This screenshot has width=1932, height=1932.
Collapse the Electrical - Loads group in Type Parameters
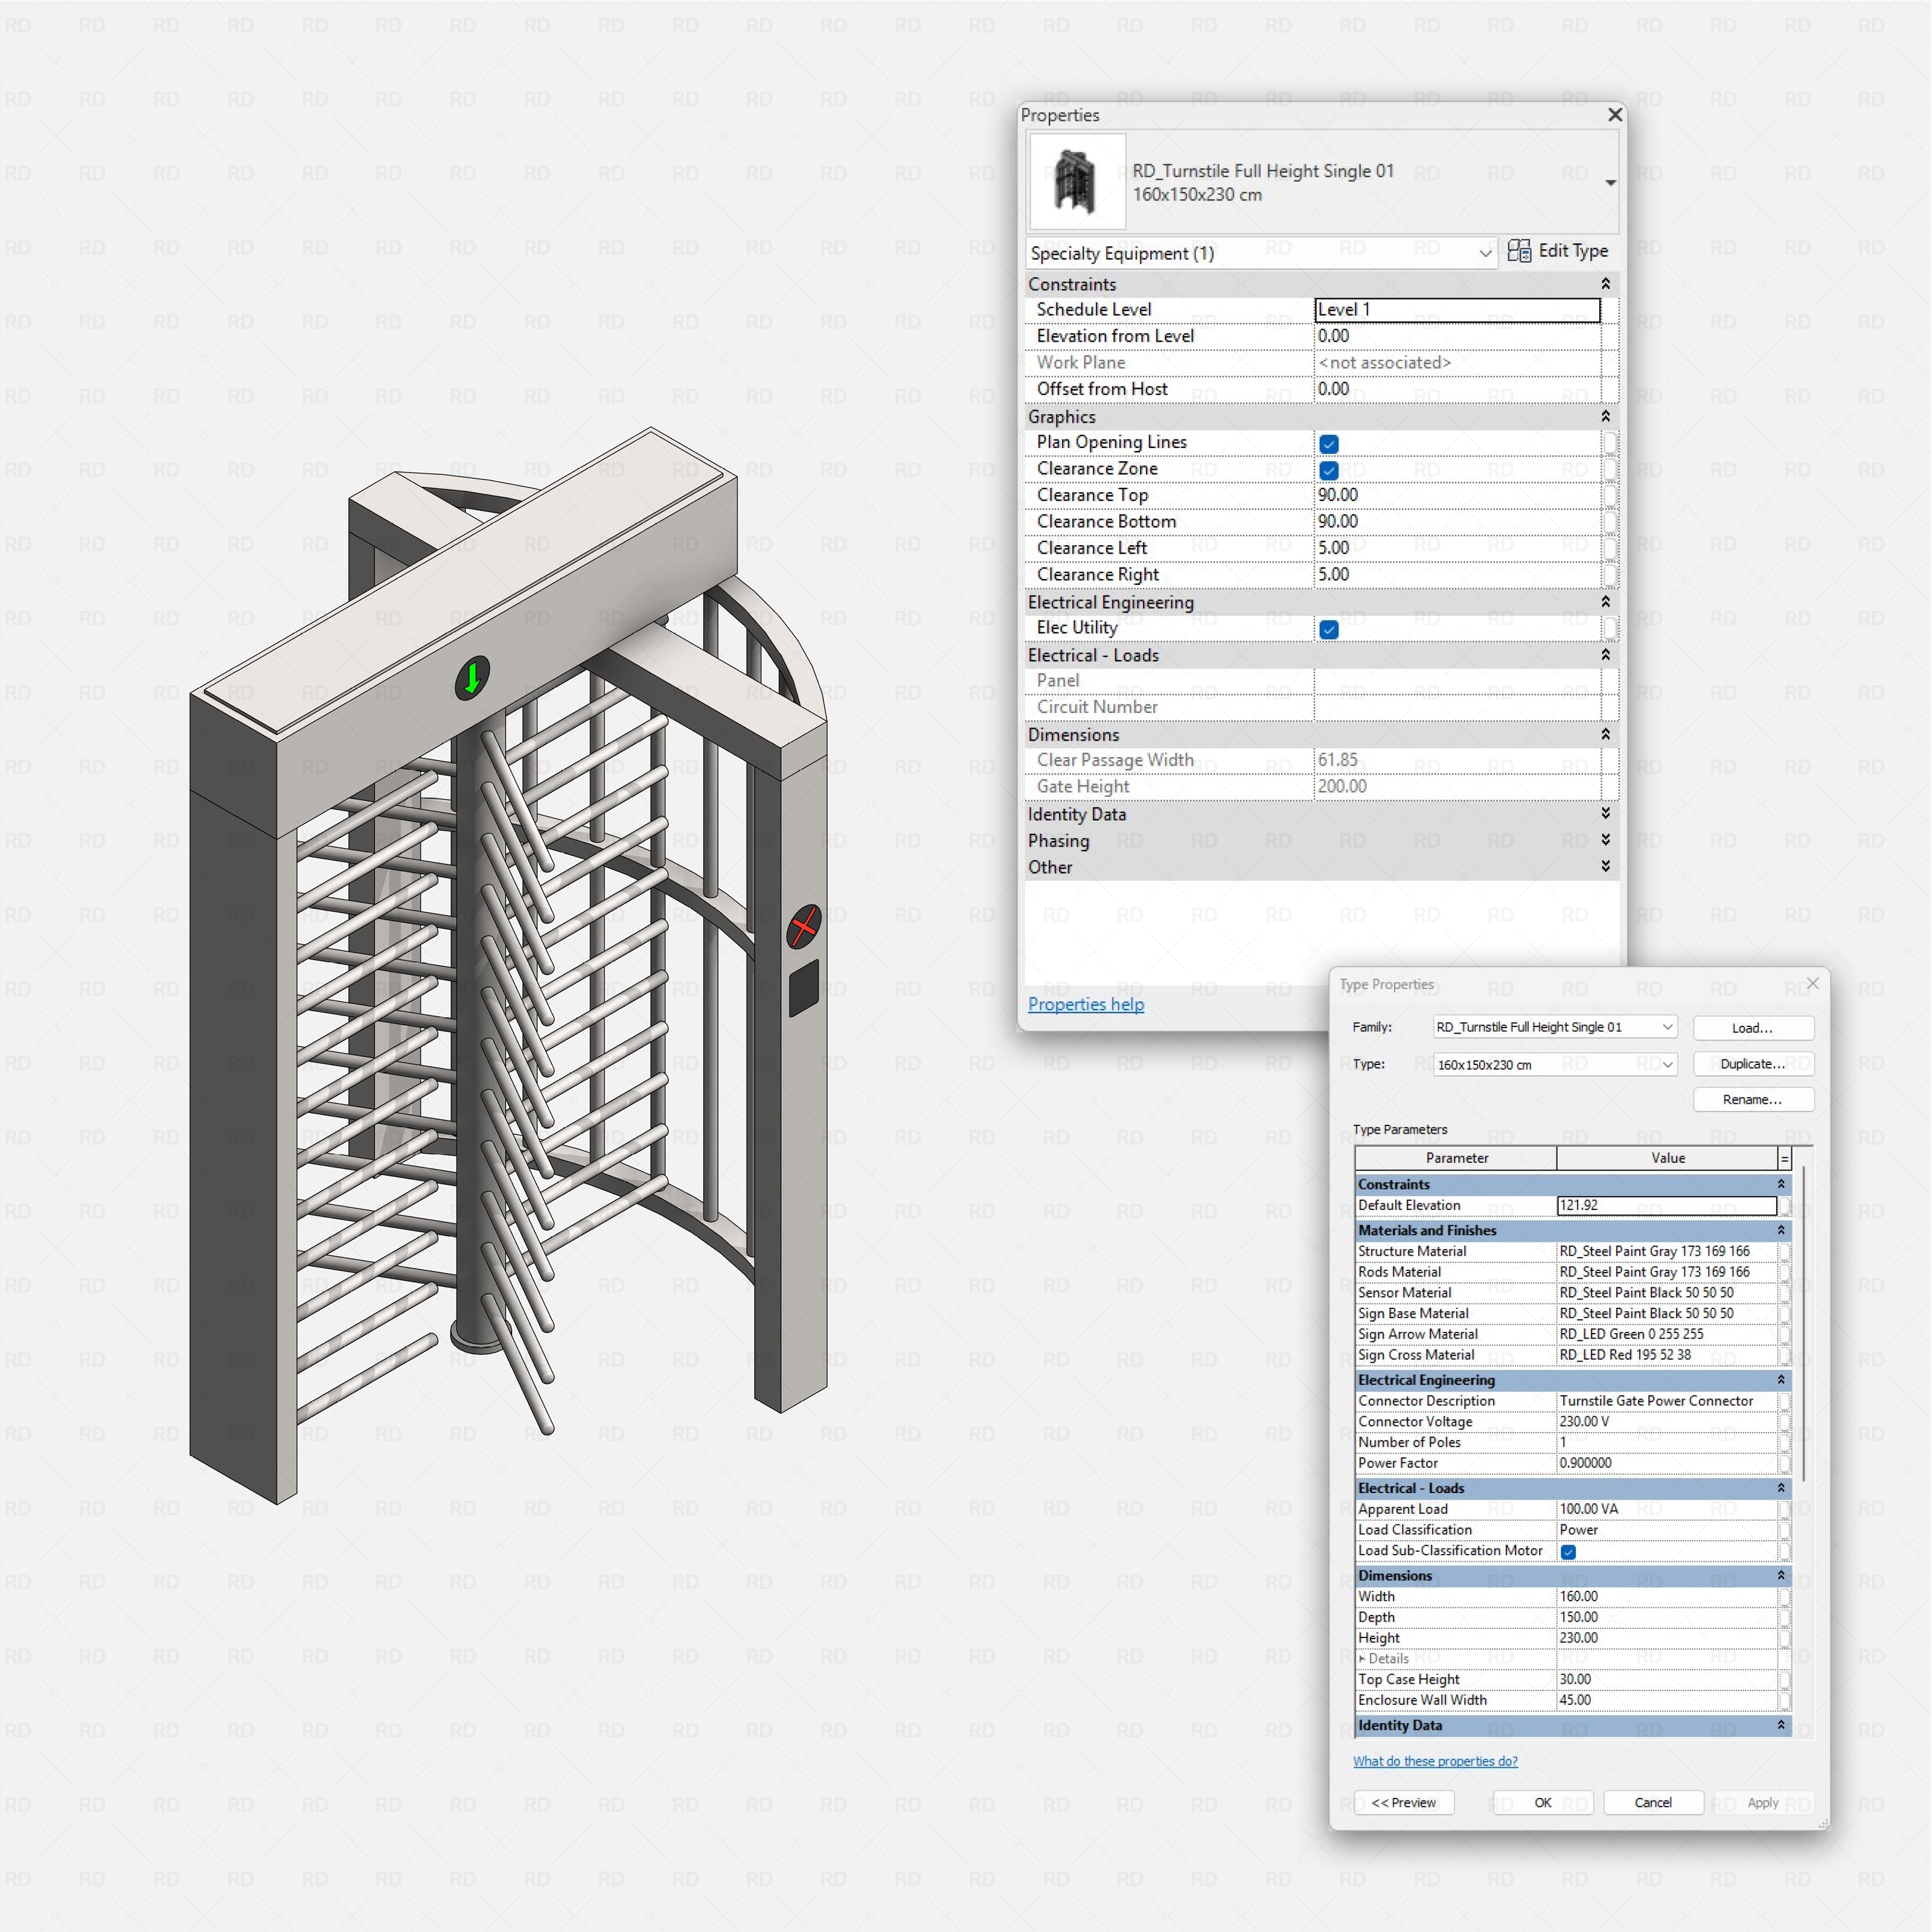click(1781, 1488)
